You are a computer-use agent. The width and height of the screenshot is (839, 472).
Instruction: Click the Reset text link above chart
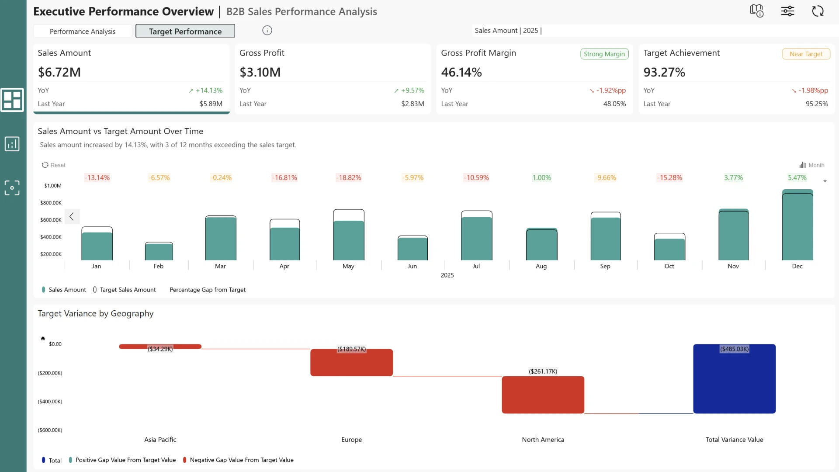click(x=58, y=165)
